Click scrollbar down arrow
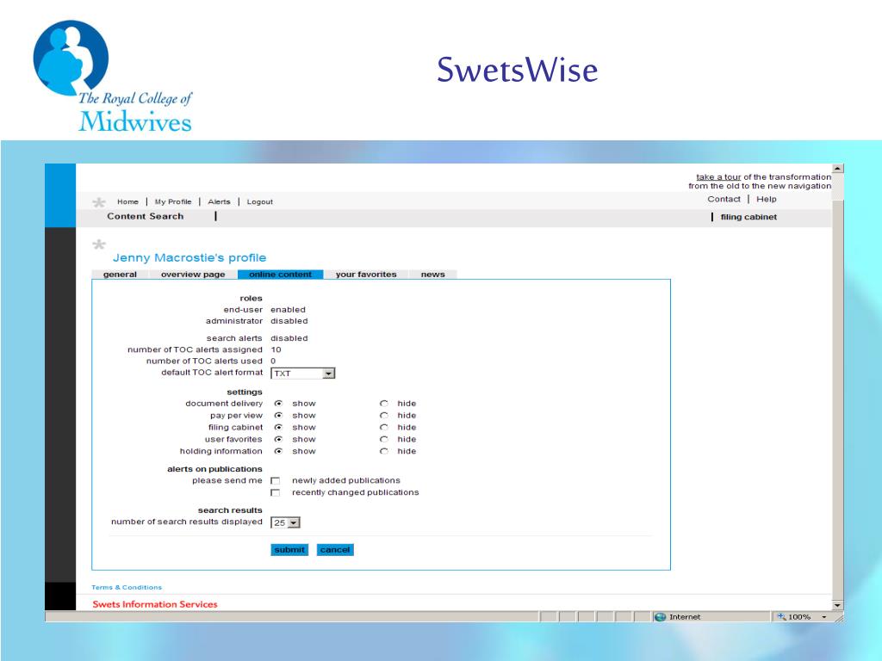Viewport: 882px width, 661px height. pos(837,605)
